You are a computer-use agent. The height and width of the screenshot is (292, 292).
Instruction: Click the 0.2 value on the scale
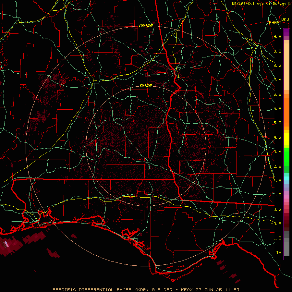coord(277,210)
